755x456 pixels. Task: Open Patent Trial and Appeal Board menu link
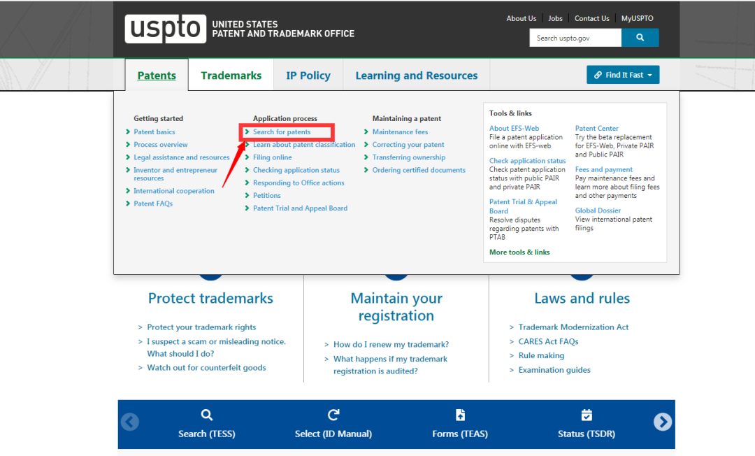300,208
